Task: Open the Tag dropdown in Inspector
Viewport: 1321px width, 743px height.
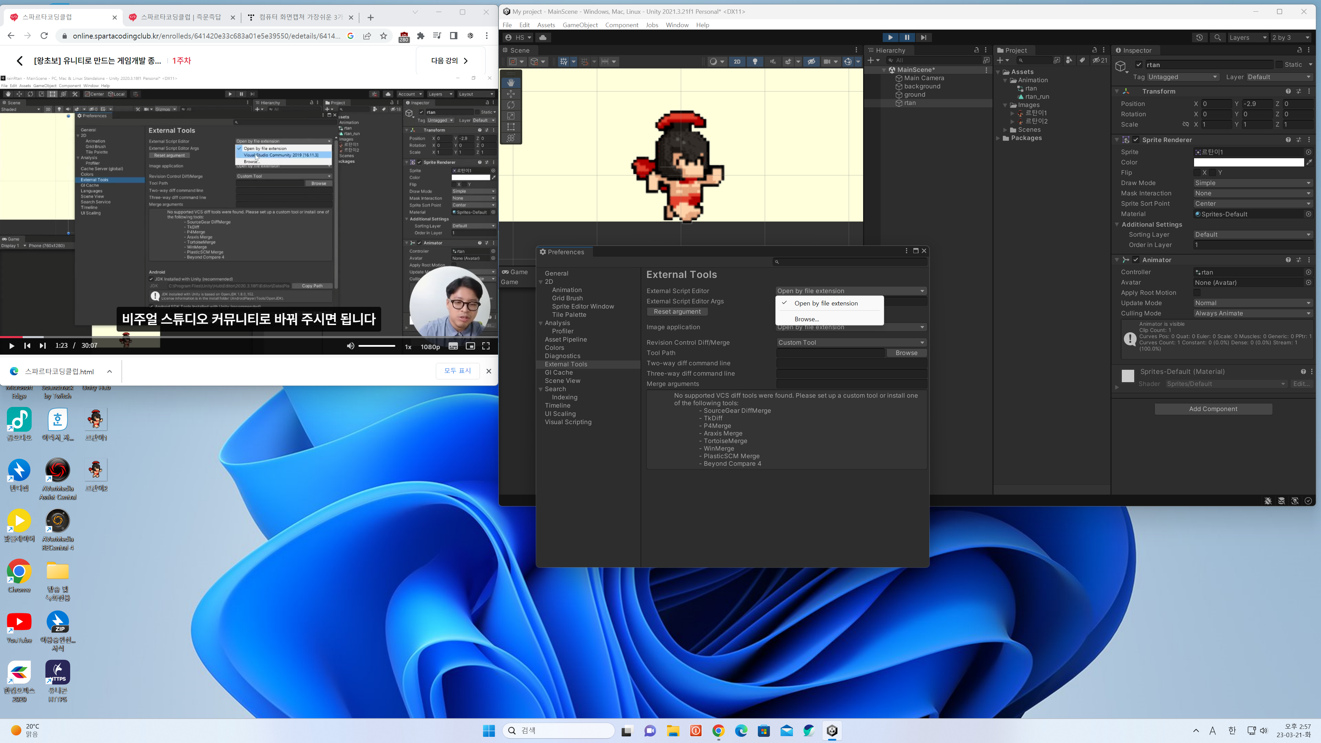Action: tap(1183, 77)
